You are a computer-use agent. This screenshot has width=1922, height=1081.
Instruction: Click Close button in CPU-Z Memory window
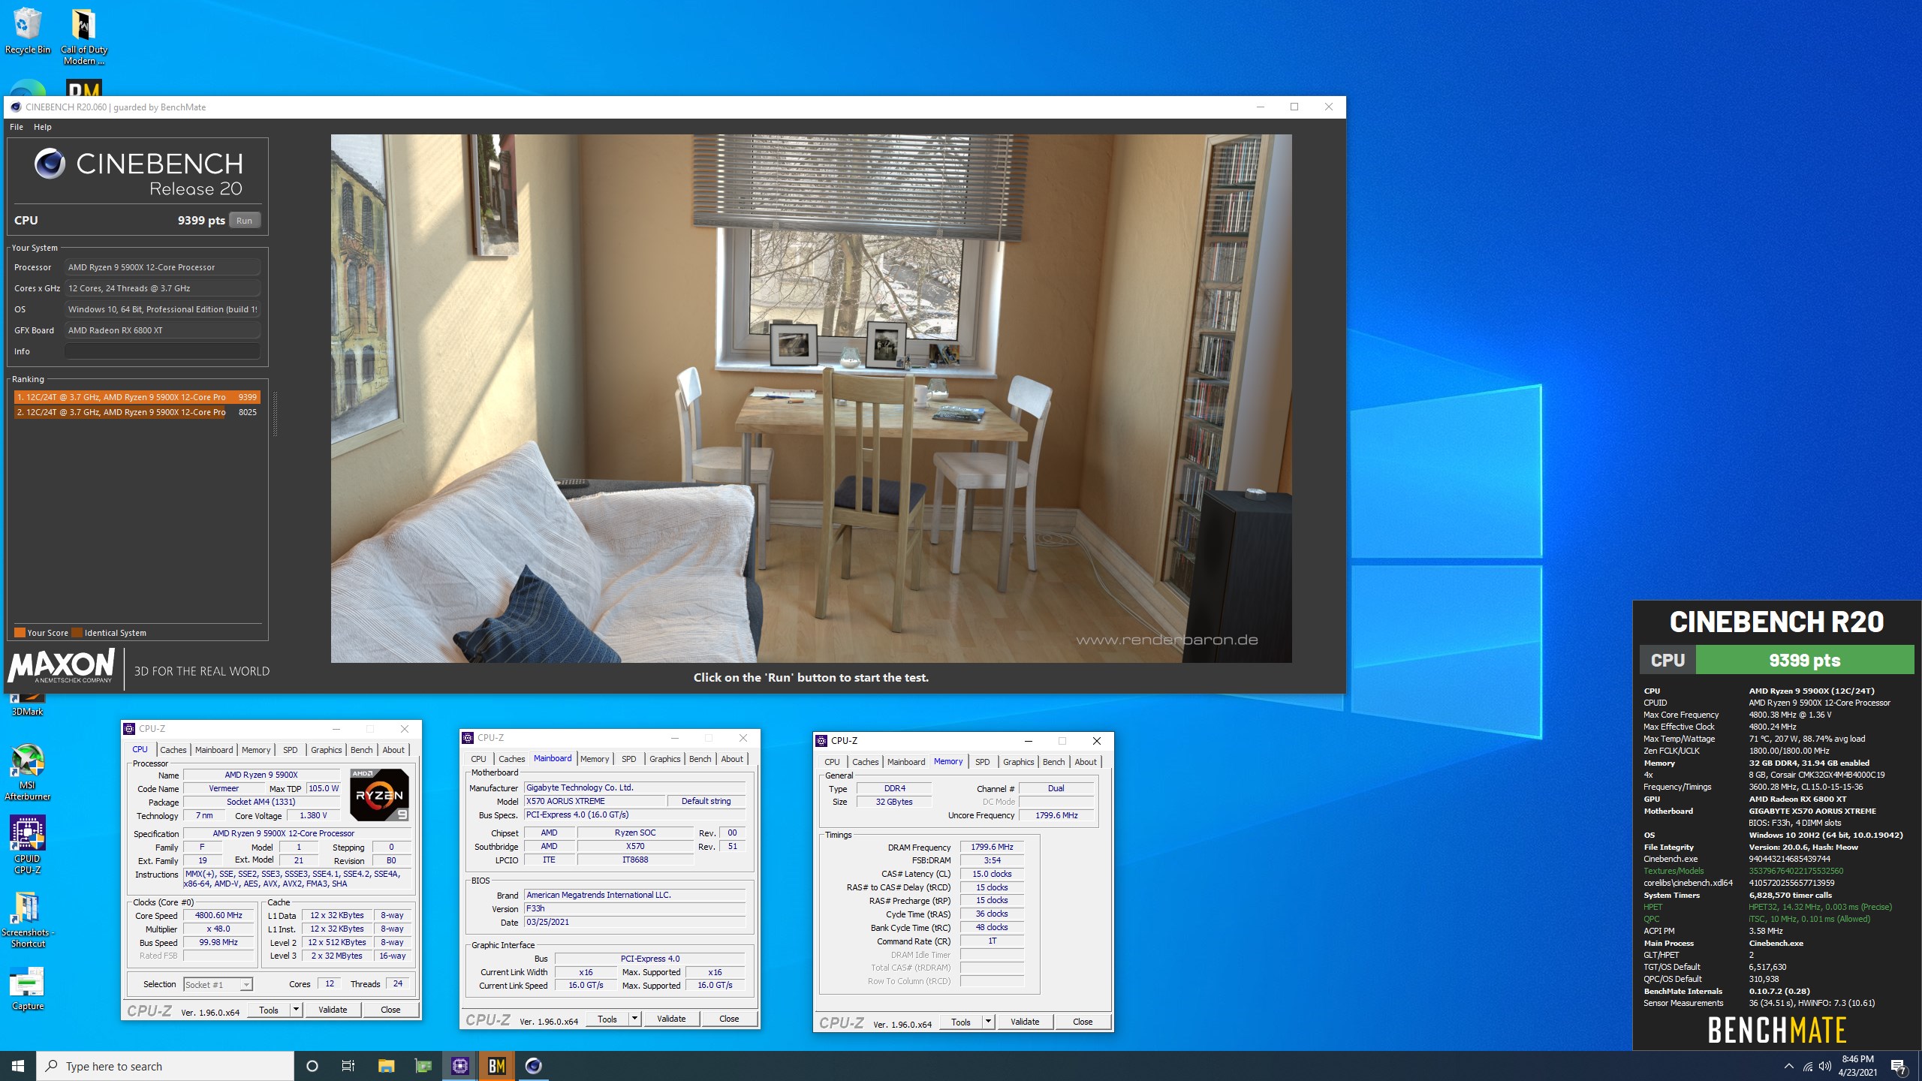[1083, 1022]
